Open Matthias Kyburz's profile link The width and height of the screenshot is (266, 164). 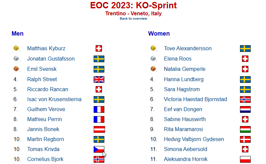pyautogui.click(x=46, y=49)
